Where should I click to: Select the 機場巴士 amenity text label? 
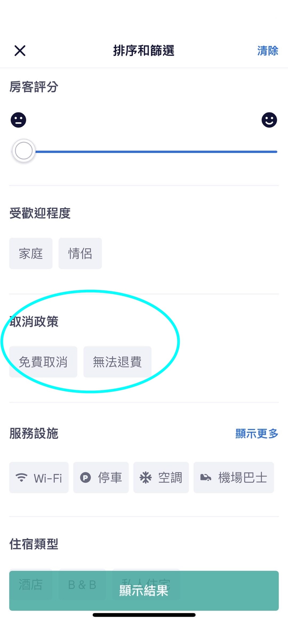(243, 478)
